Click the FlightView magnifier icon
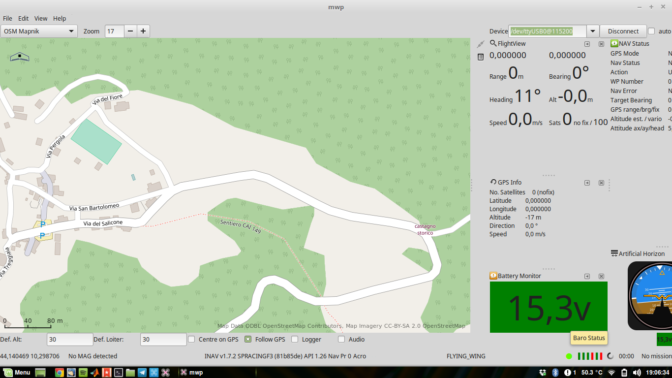 [x=493, y=43]
